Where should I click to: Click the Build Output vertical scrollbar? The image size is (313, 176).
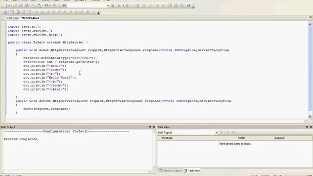click(x=154, y=150)
